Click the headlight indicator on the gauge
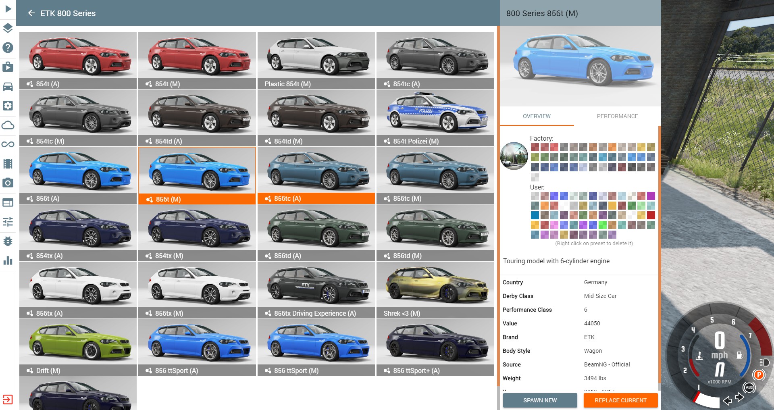Viewport: 774px width, 410px height. click(764, 362)
